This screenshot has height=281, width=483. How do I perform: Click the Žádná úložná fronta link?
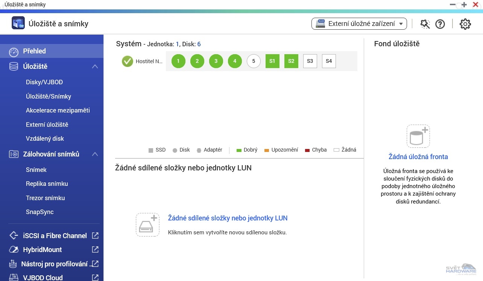[418, 157]
